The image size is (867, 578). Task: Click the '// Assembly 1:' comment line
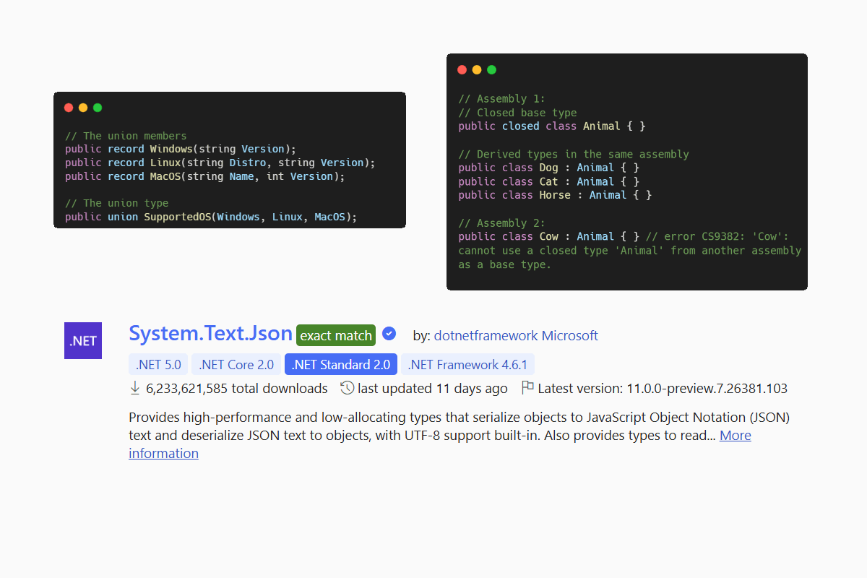(501, 99)
